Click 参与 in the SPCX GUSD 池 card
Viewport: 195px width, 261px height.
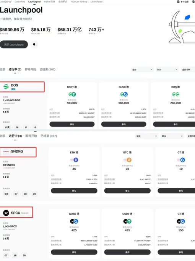coord(74,252)
